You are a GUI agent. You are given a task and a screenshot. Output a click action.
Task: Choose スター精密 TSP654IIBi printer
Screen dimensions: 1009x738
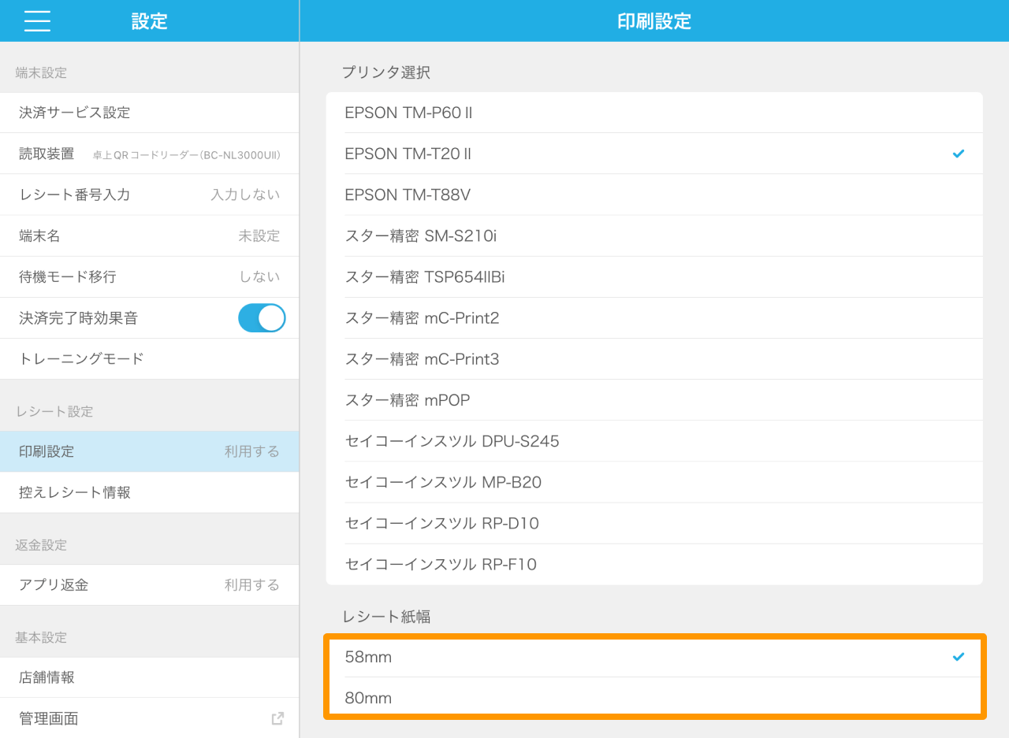[x=654, y=276]
